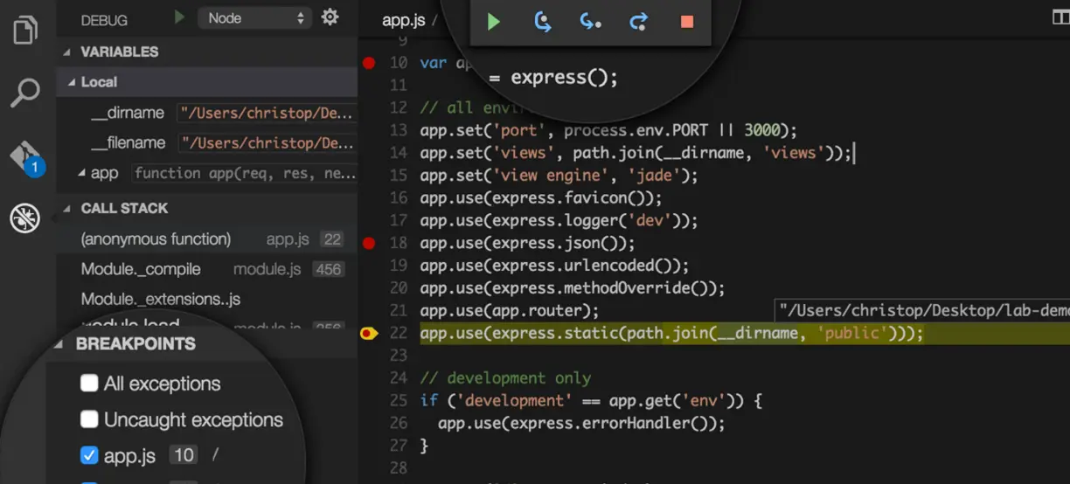Enable the Uncaught exceptions breakpoint
The image size is (1070, 484).
[x=89, y=419]
